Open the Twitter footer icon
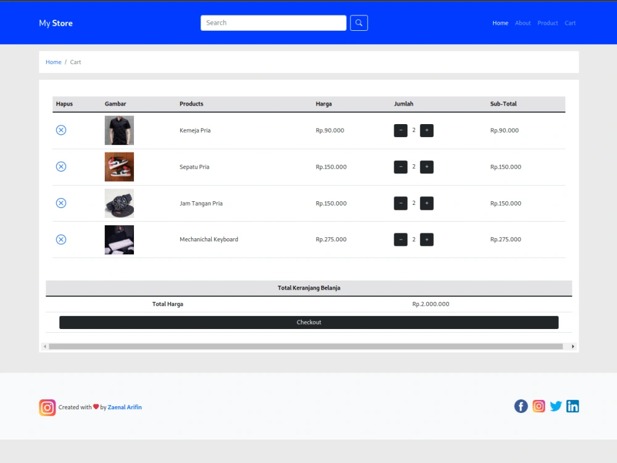Viewport: 617px width, 463px height. [556, 406]
